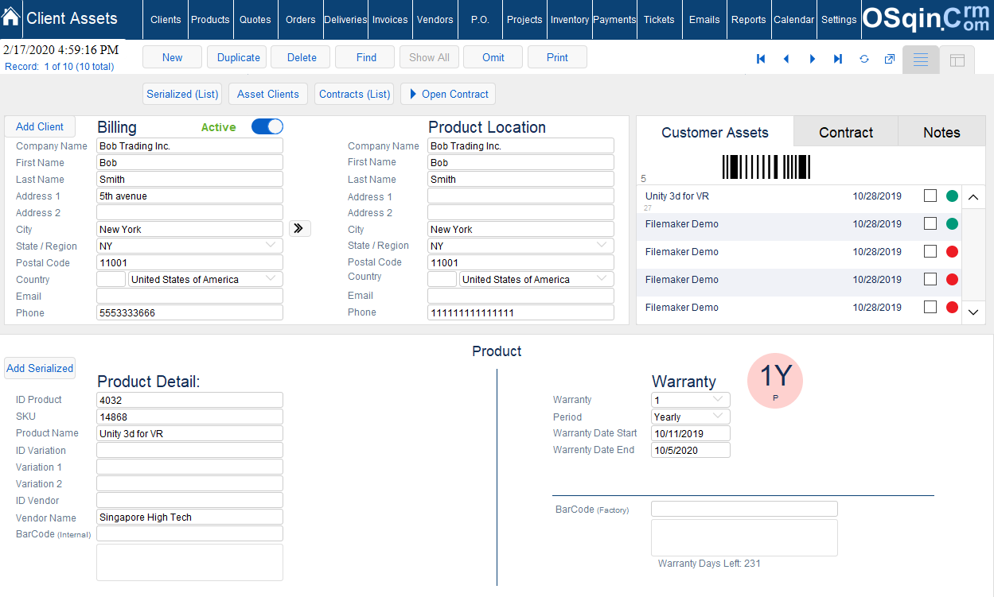Click the billing Company Name field

(189, 146)
